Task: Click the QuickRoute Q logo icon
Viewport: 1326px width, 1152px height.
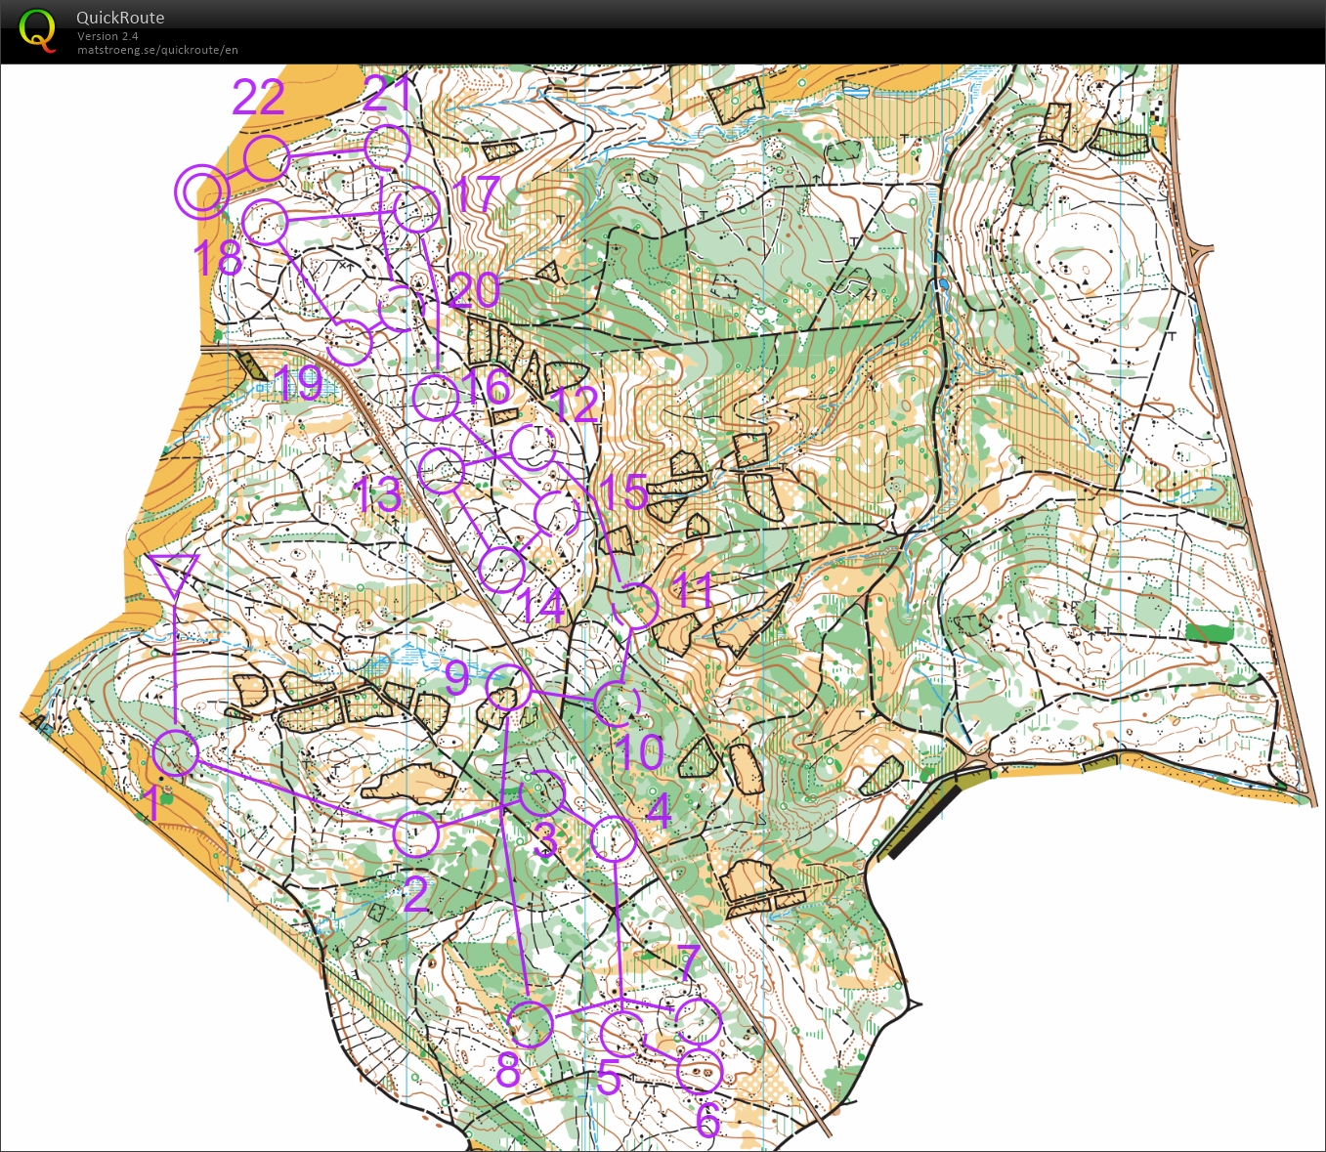Action: point(37,29)
